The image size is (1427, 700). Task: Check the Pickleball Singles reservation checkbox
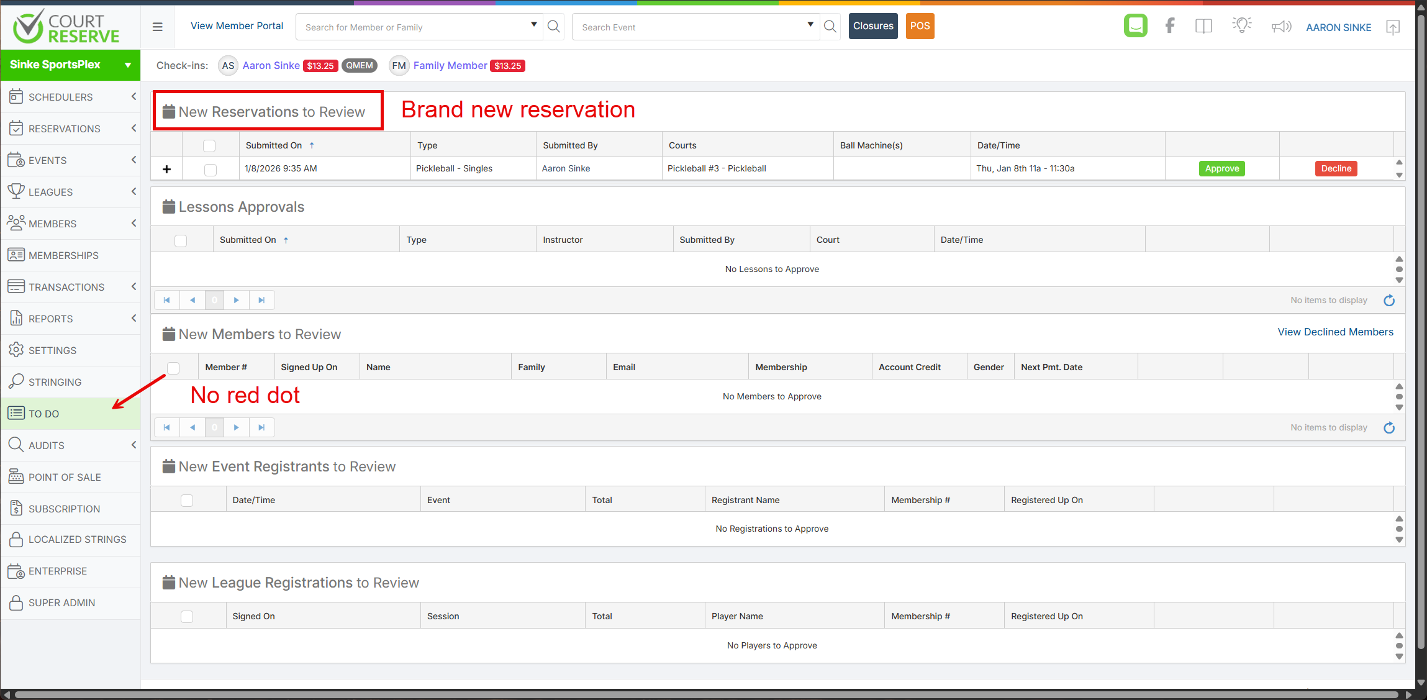point(211,170)
